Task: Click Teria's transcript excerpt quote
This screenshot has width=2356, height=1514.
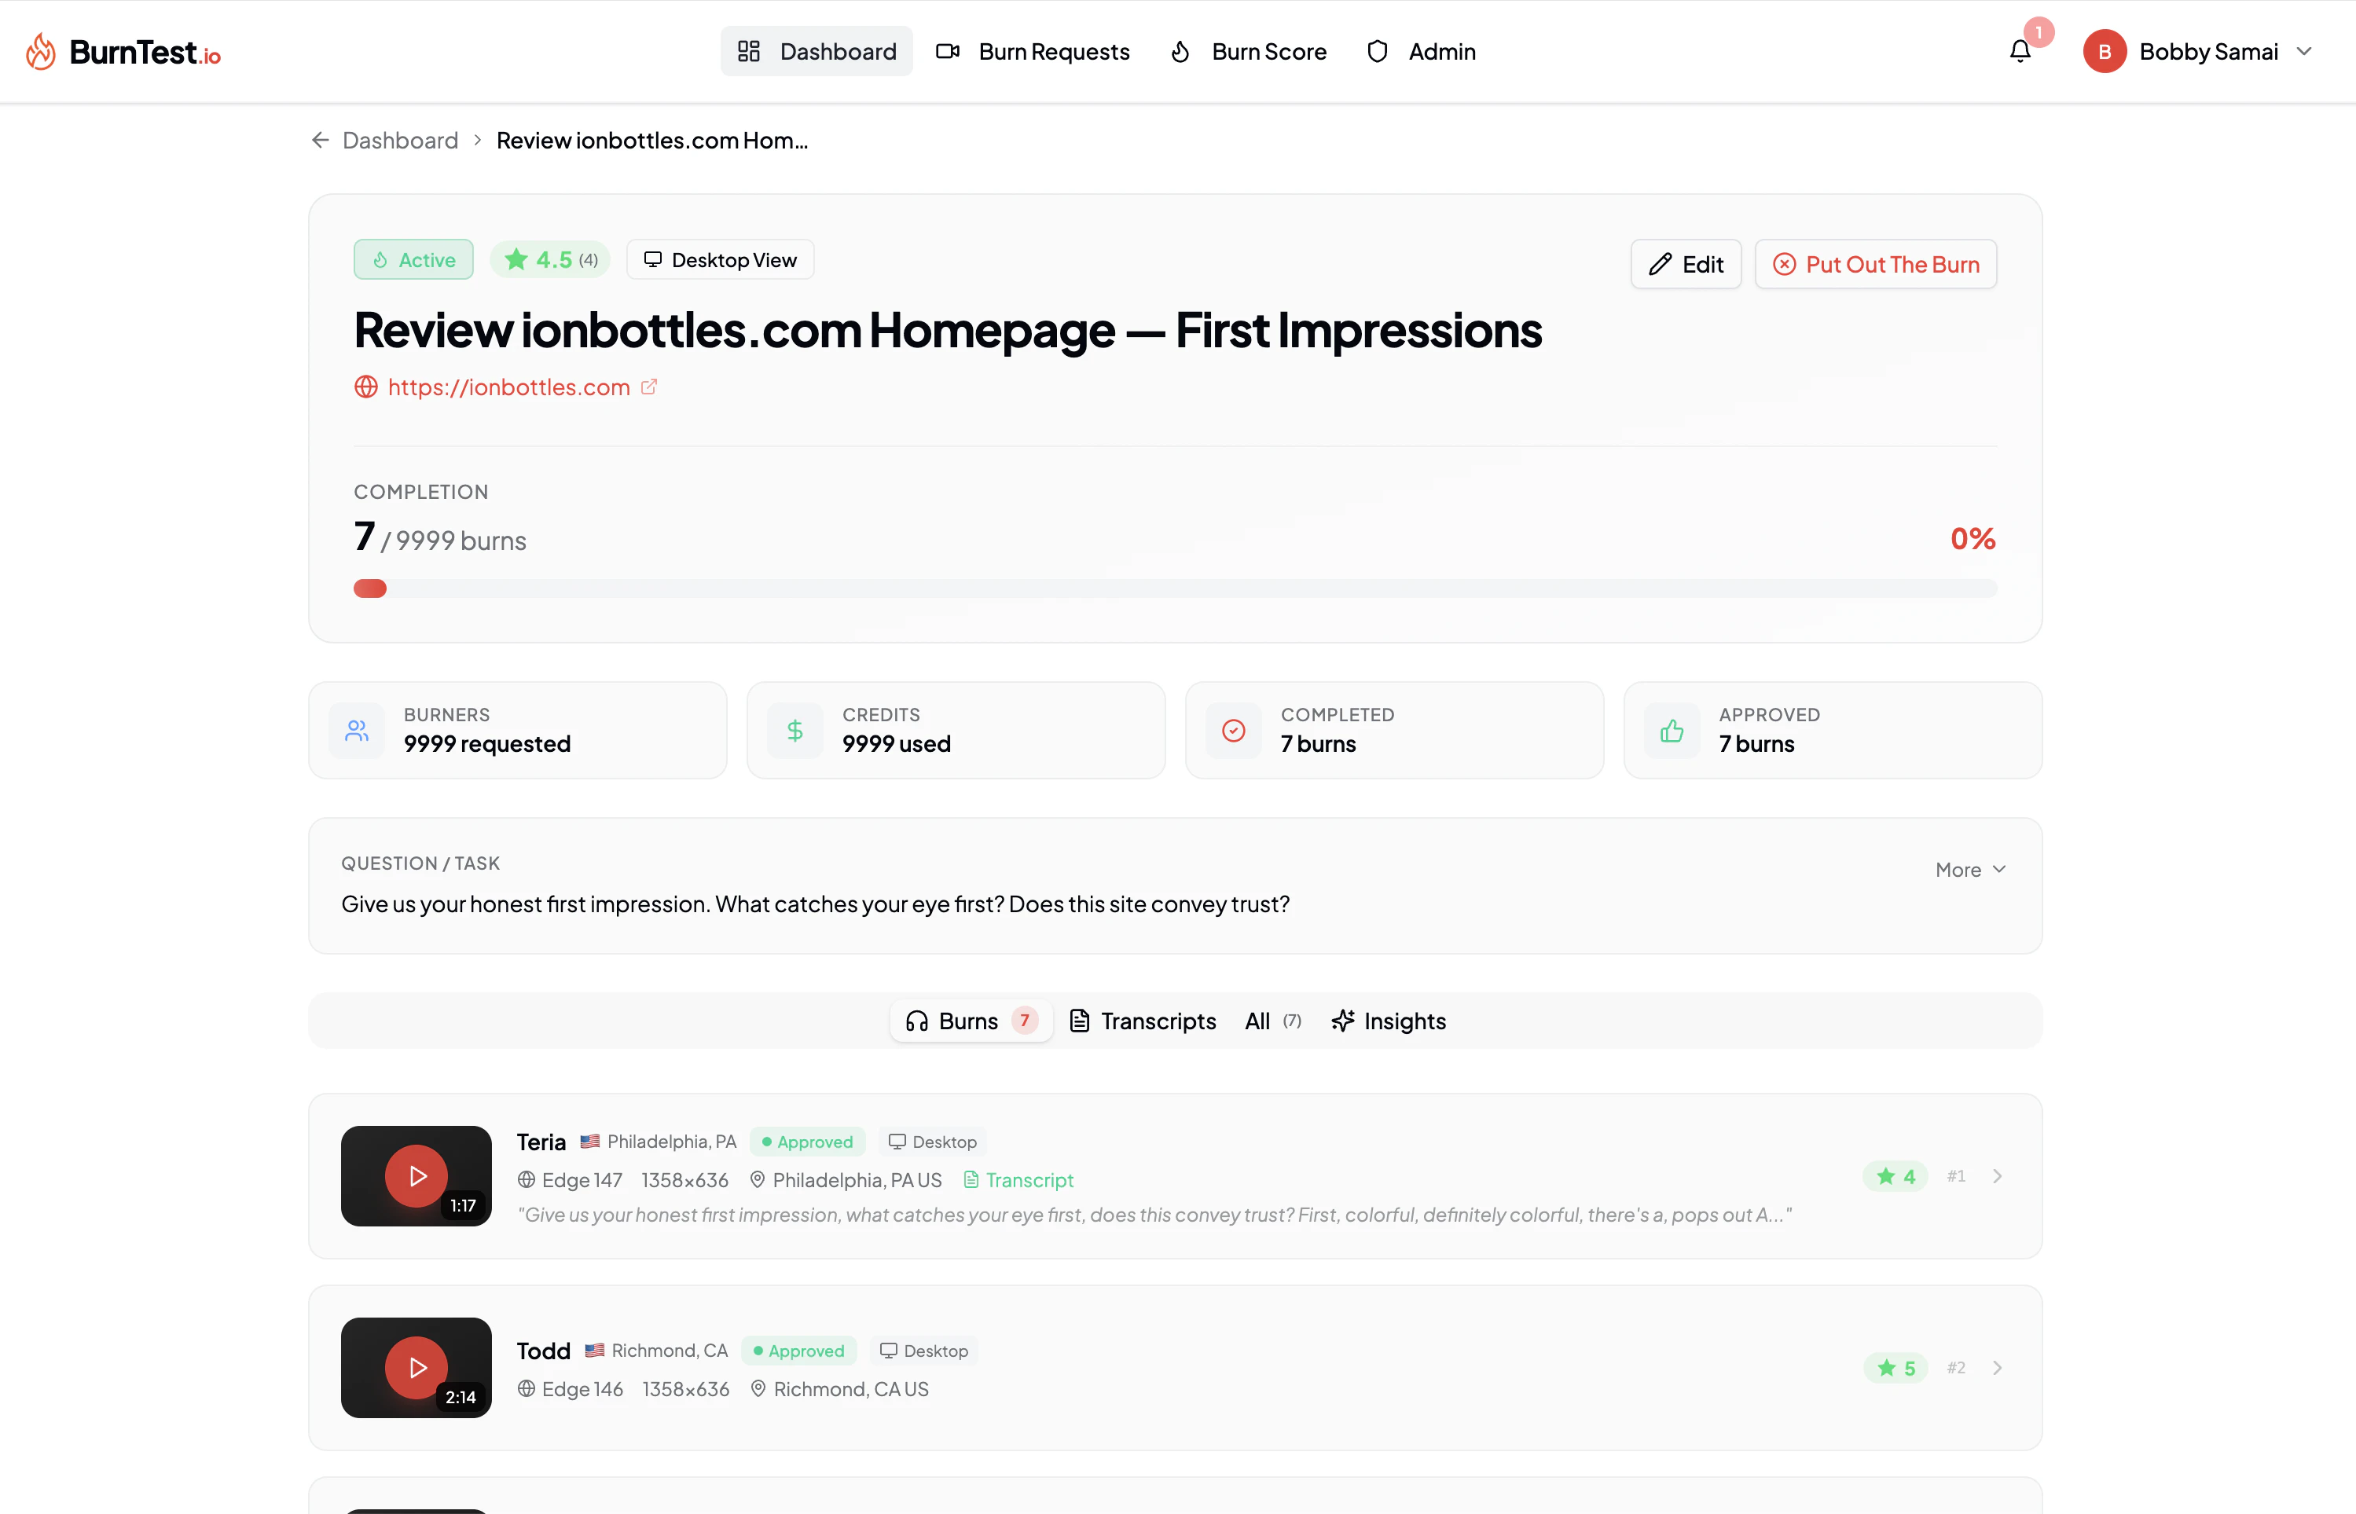Action: click(x=1154, y=1215)
